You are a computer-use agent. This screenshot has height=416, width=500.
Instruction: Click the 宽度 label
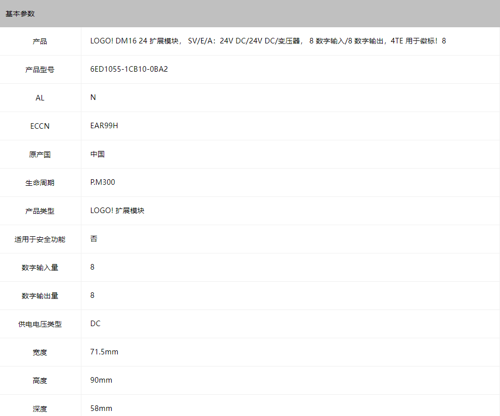click(x=40, y=352)
